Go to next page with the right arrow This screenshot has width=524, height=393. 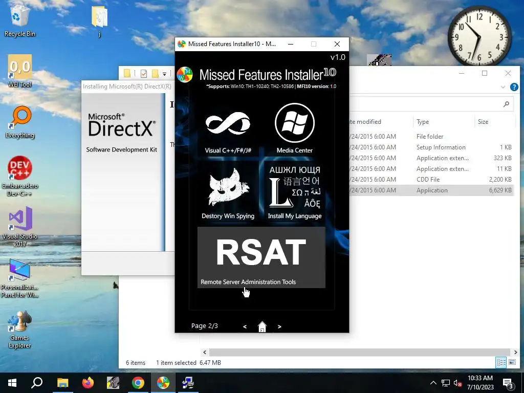click(x=279, y=326)
